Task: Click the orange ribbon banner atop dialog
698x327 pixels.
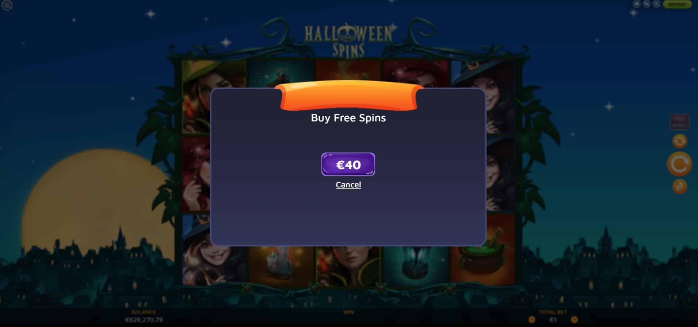Action: [348, 96]
